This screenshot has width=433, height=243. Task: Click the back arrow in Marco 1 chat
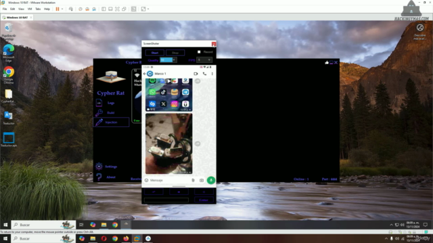point(145,74)
